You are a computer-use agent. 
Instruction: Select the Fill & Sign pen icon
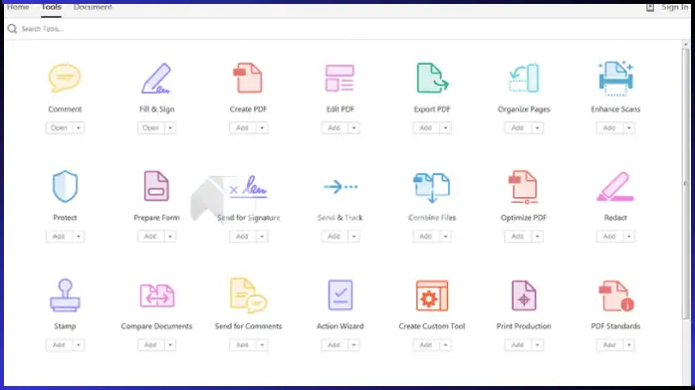[x=156, y=79]
